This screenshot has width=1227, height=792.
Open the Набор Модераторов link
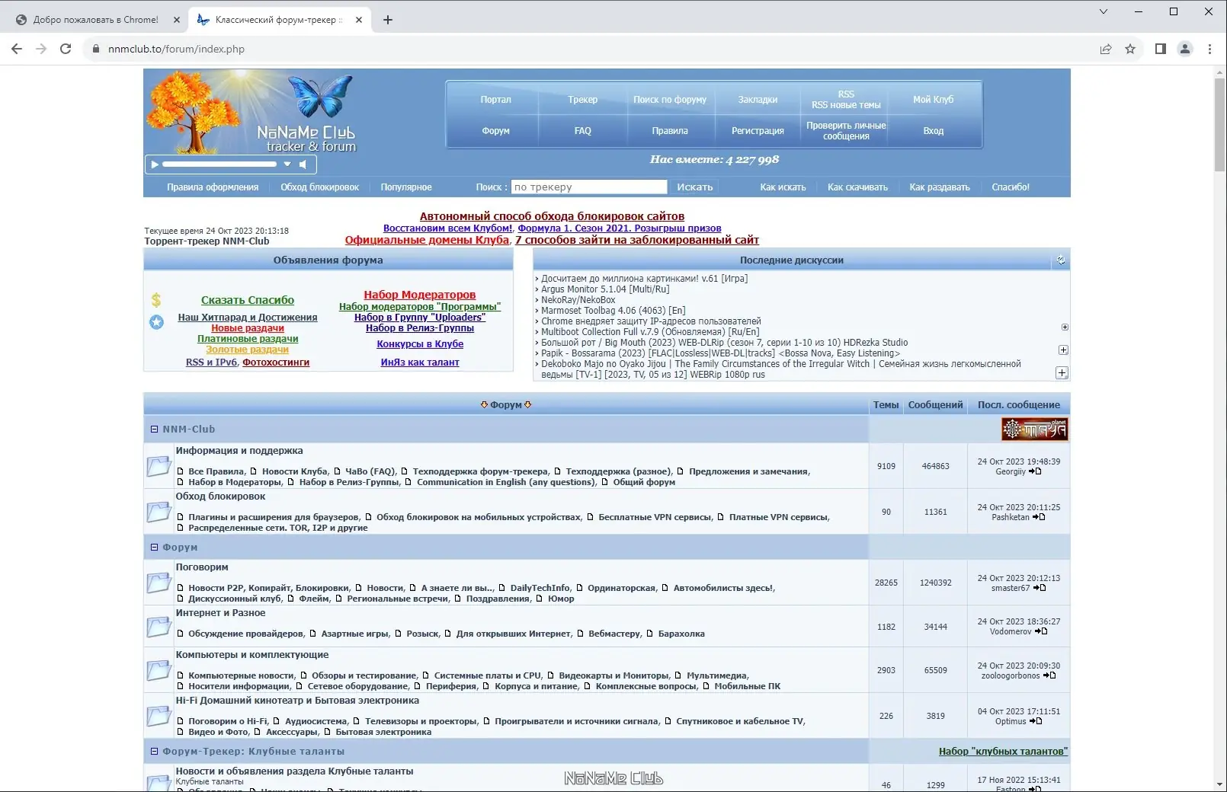(419, 294)
